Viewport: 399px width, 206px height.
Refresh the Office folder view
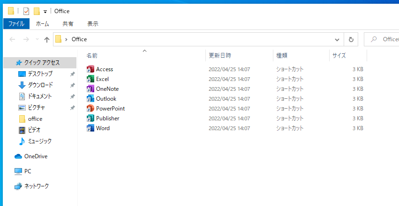click(x=351, y=39)
